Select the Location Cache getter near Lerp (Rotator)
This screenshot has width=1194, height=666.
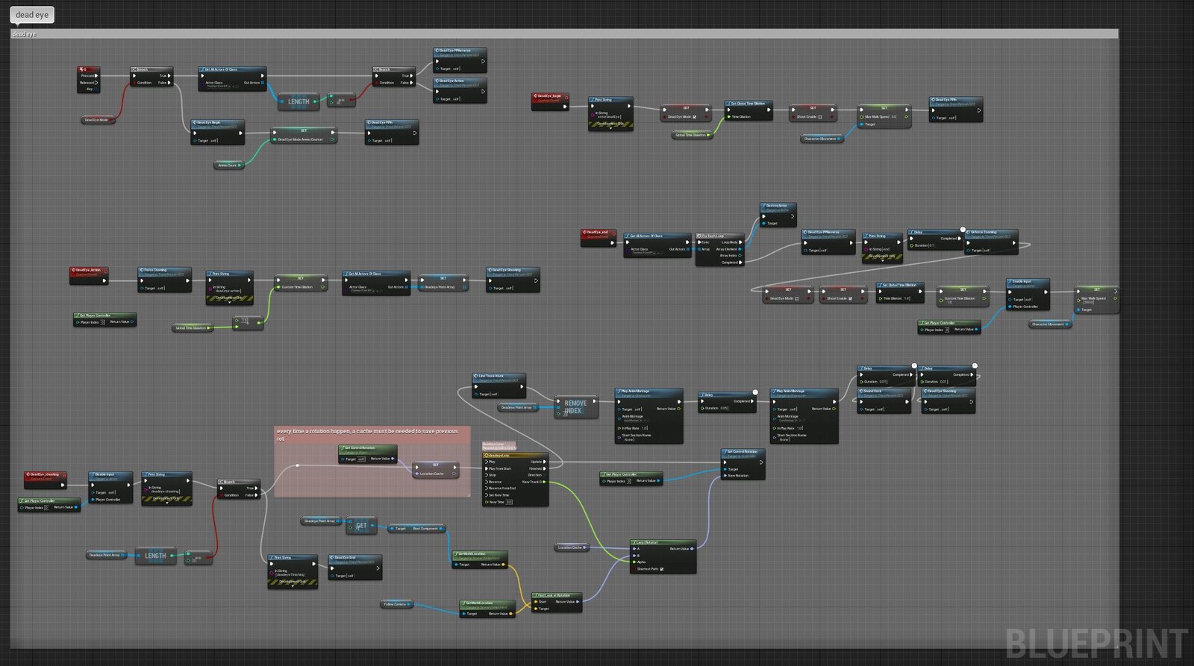click(x=572, y=547)
